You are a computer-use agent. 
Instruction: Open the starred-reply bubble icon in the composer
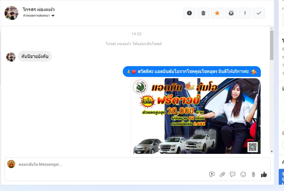click(212, 174)
